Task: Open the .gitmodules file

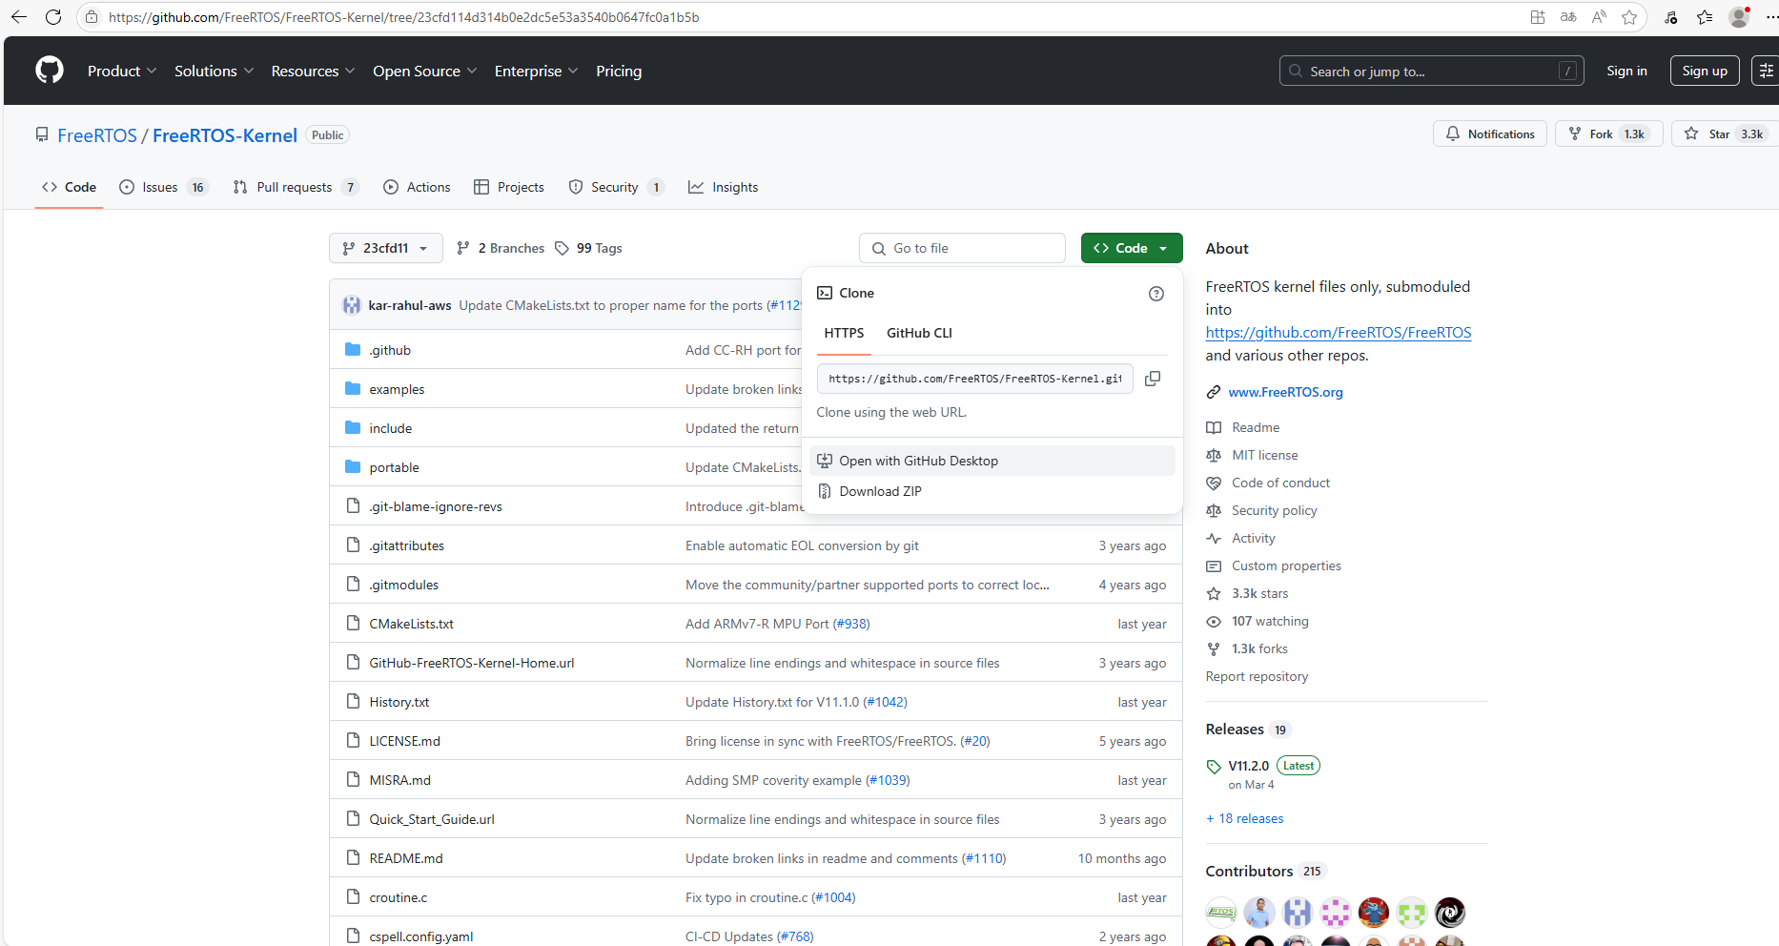Action: click(x=404, y=585)
